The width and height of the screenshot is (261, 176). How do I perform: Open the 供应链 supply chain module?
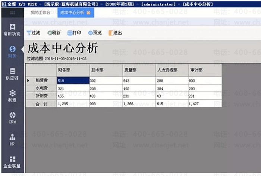click(12, 74)
